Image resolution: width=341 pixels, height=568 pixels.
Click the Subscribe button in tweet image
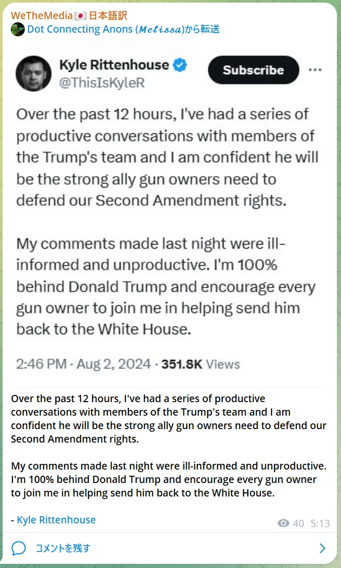253,70
